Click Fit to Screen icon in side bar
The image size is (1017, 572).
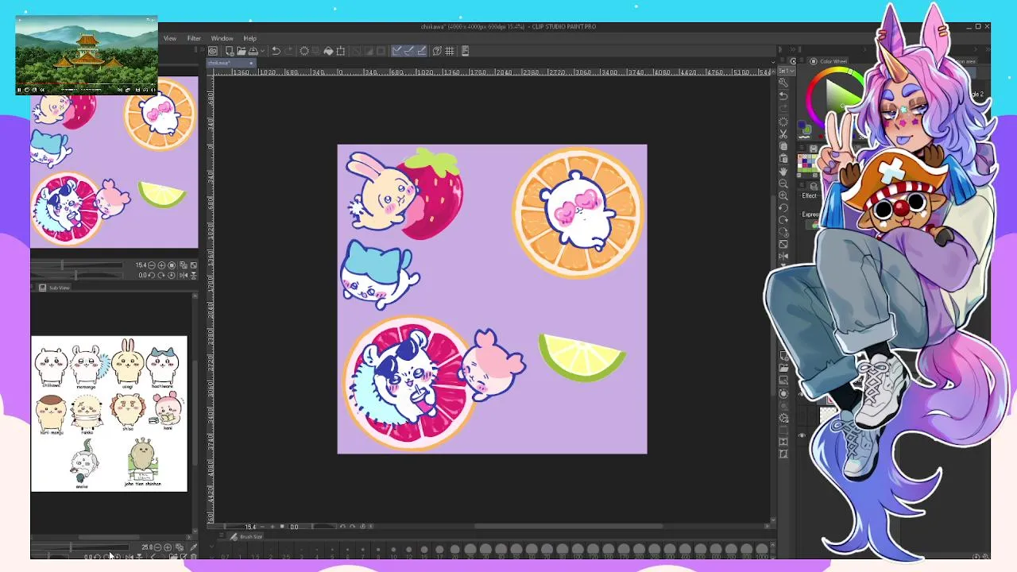(783, 244)
